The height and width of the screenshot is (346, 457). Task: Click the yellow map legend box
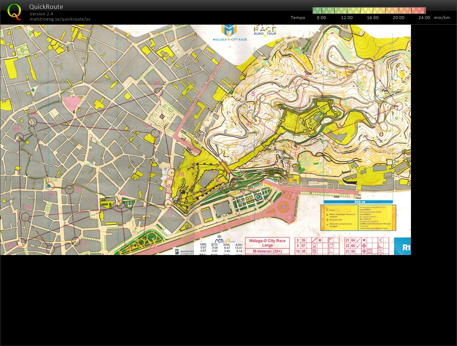pyautogui.click(x=358, y=218)
